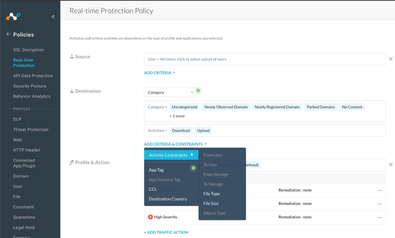Click the Destination download icon

pyautogui.click(x=72, y=90)
